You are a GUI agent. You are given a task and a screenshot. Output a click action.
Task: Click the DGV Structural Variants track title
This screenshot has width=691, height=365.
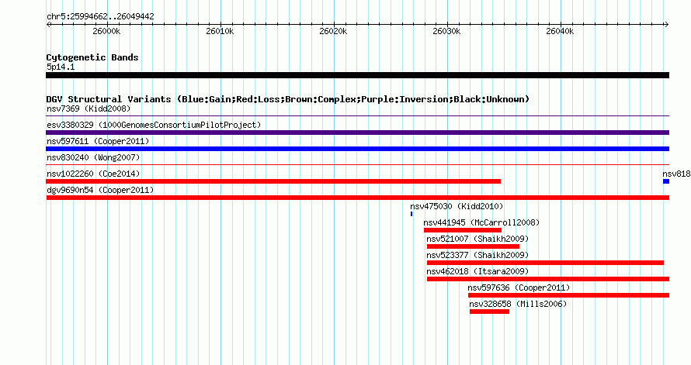coord(287,99)
